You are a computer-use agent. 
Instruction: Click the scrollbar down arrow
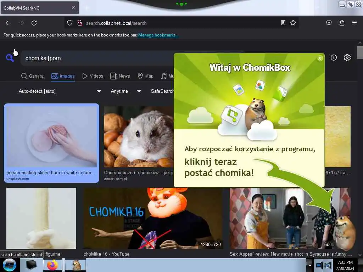(x=360, y=255)
